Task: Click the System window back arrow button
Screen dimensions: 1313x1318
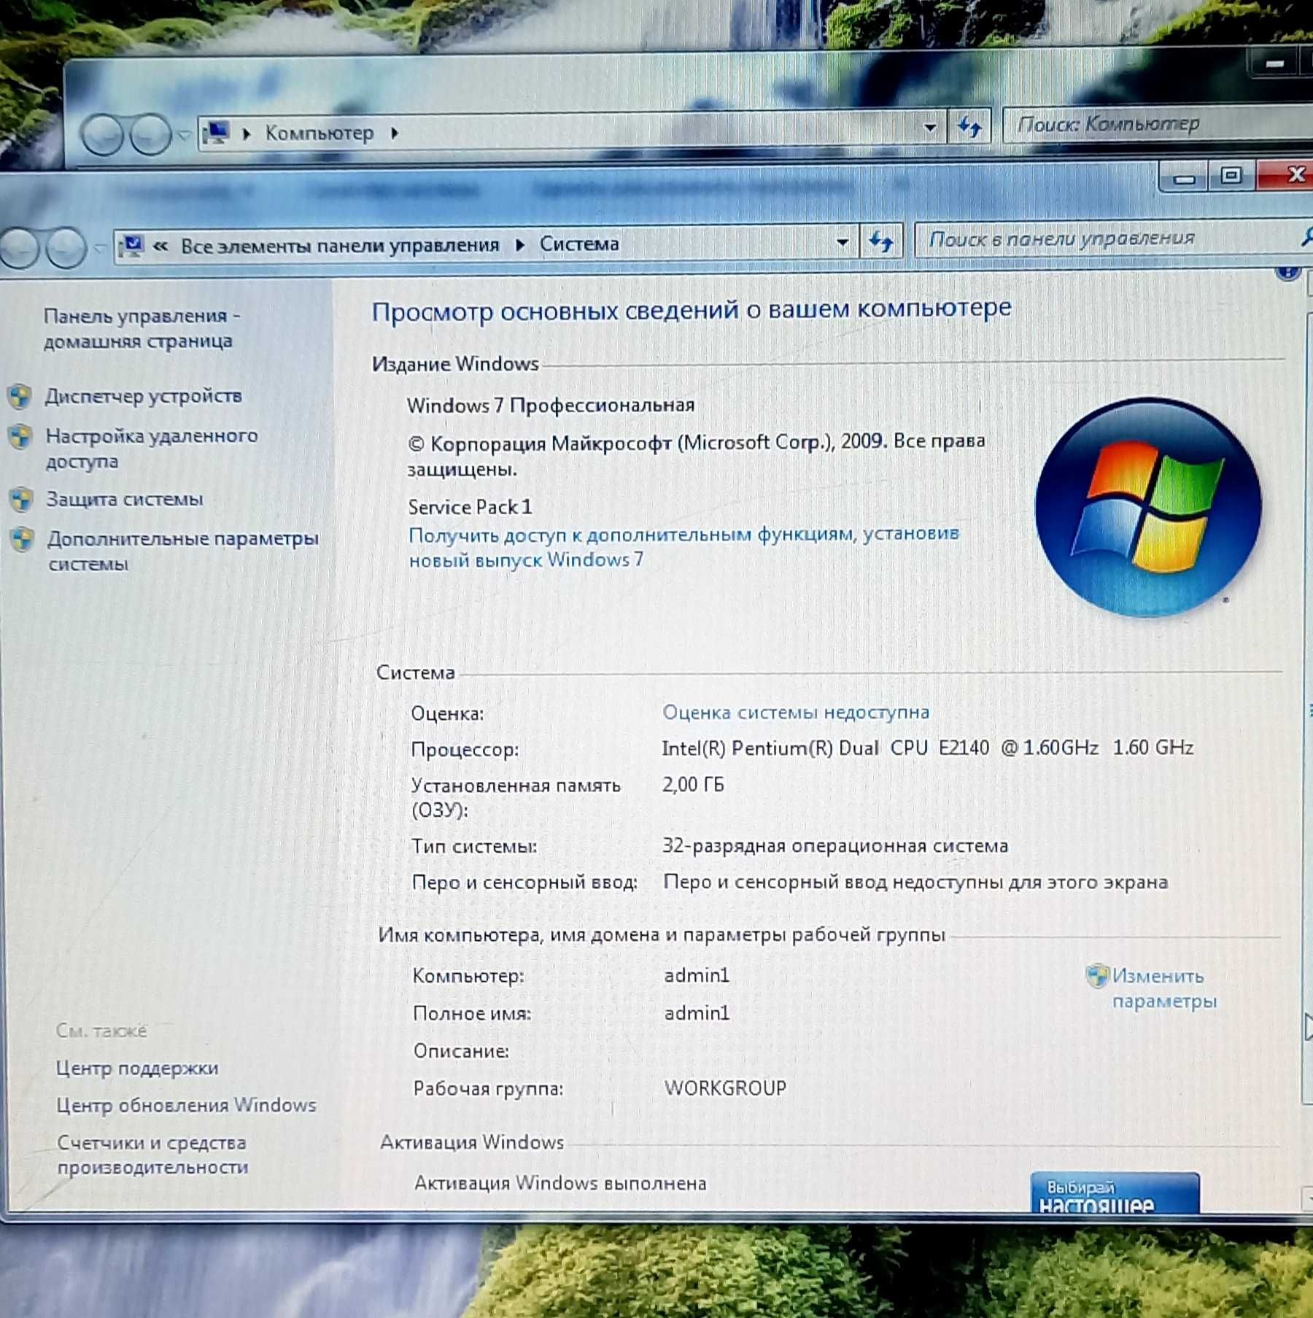Action: coord(18,247)
